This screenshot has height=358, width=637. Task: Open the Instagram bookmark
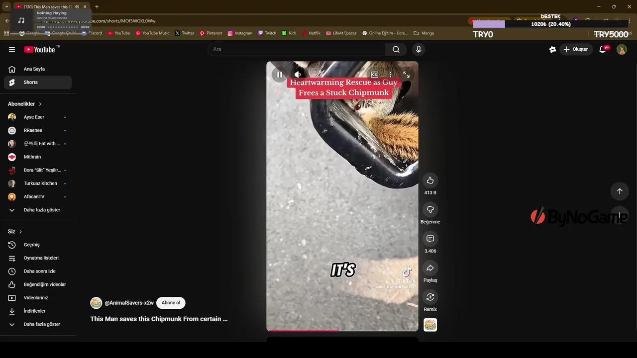pyautogui.click(x=240, y=33)
